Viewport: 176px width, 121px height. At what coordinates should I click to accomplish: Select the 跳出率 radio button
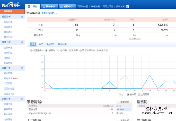coord(70,50)
